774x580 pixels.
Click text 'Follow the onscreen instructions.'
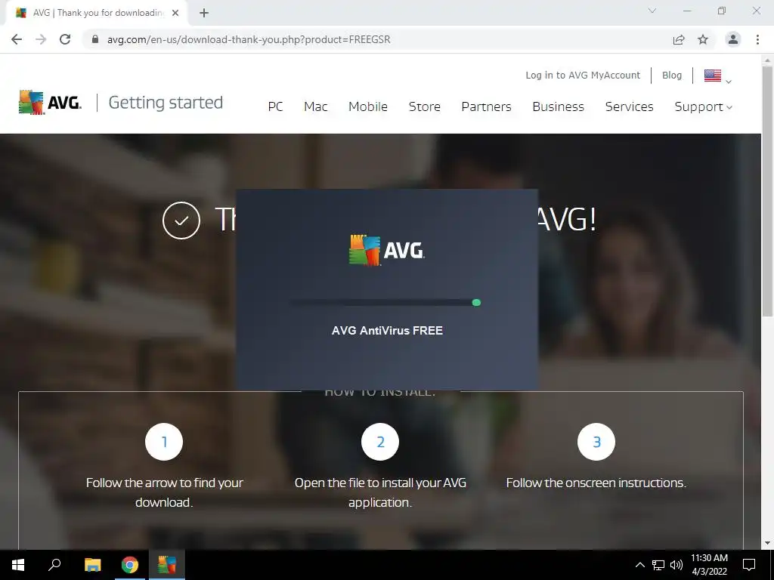click(x=596, y=483)
